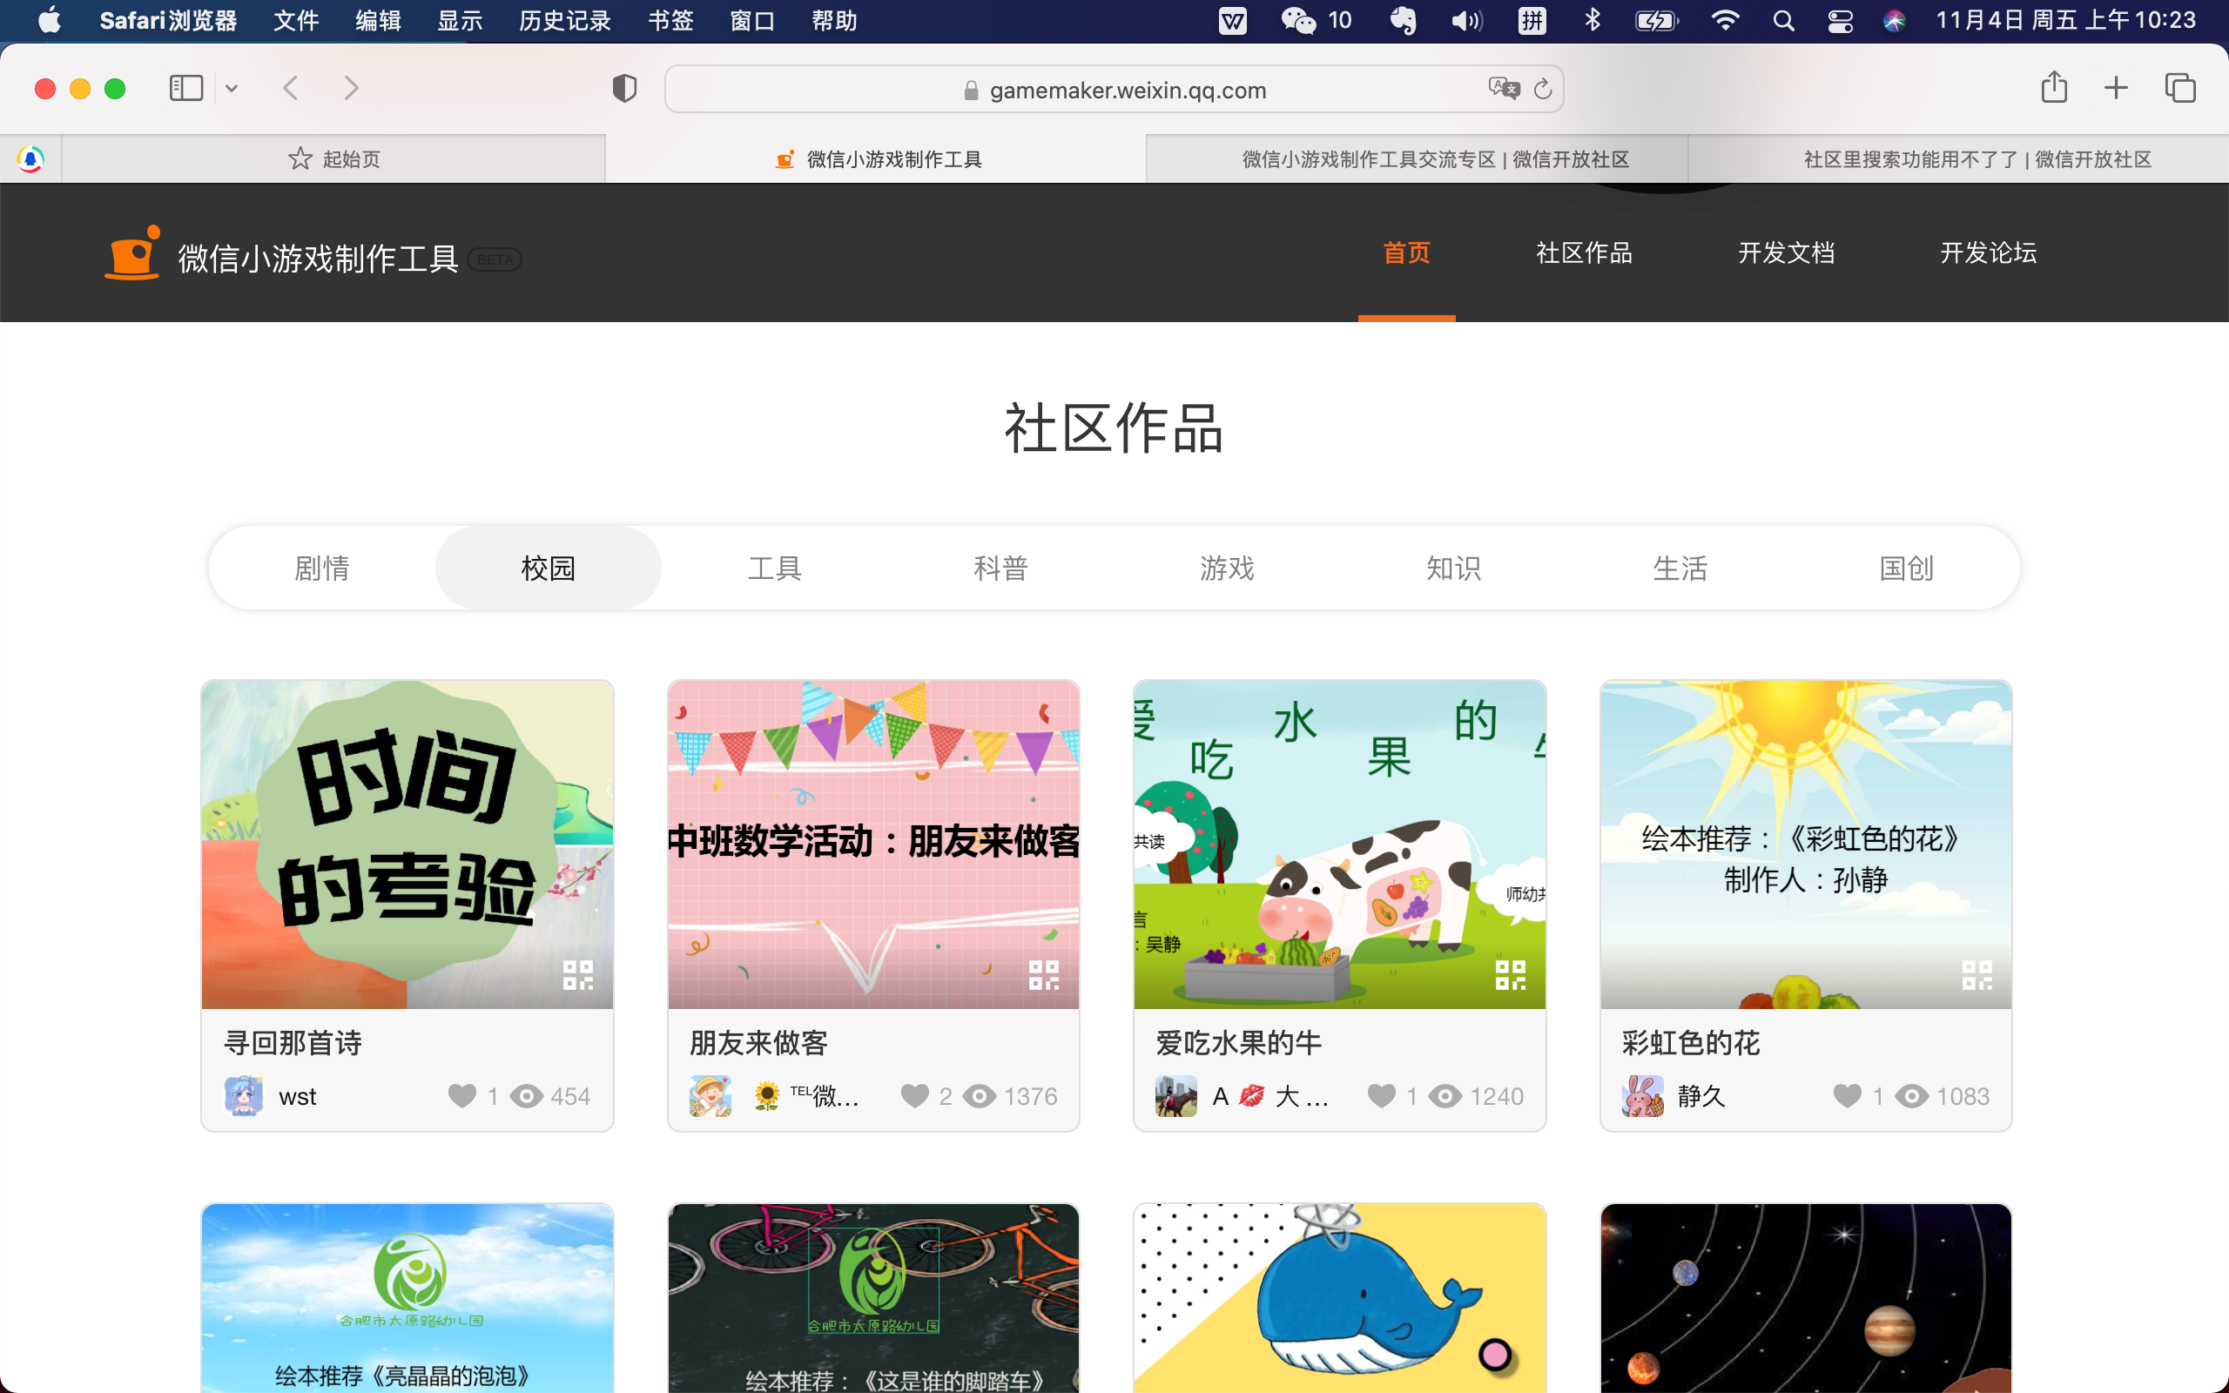
Task: Expand sidebar options dropdown chevron
Action: tap(232, 89)
